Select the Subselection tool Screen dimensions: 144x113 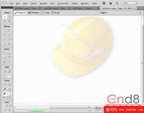coord(9,17)
